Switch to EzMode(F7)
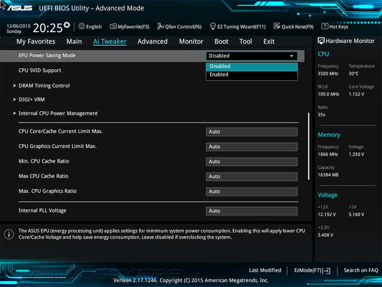Screen dimensions: 382x287 [x=312, y=271]
